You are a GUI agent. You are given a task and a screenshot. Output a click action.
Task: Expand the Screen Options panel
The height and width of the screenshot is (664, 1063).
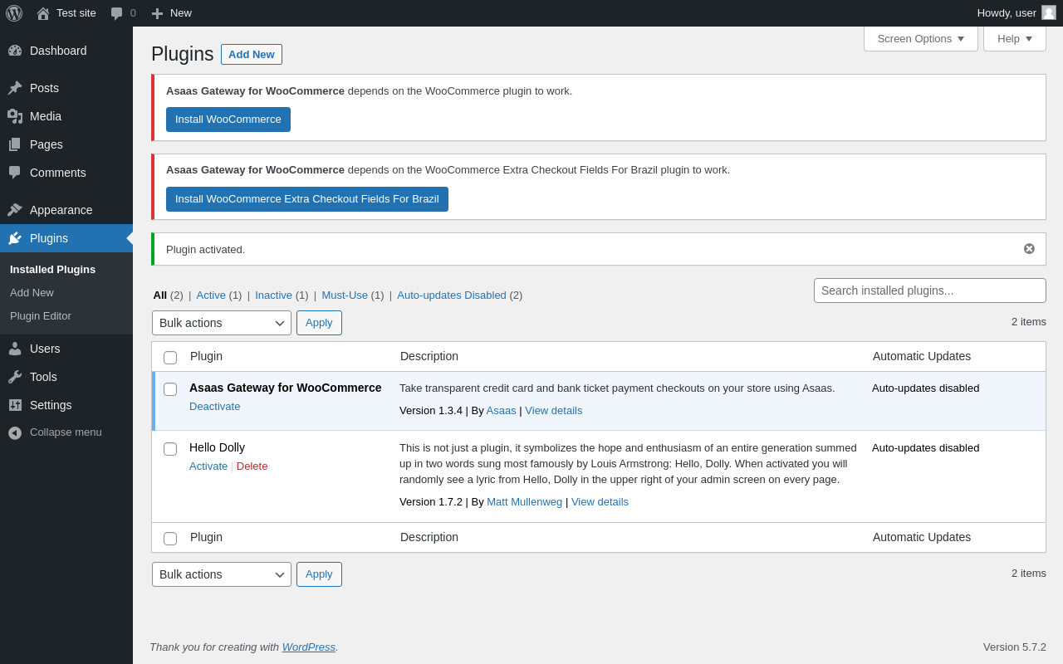pos(920,38)
